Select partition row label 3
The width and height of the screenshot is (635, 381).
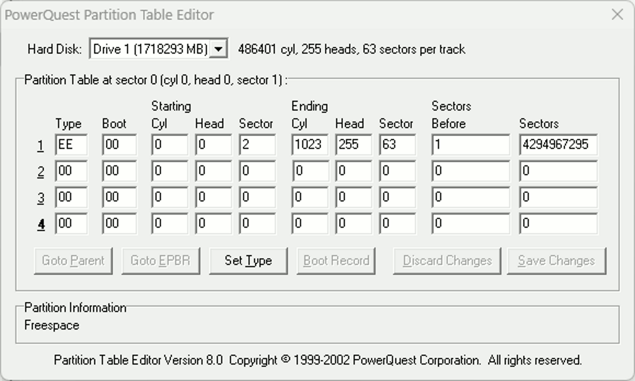[41, 198]
